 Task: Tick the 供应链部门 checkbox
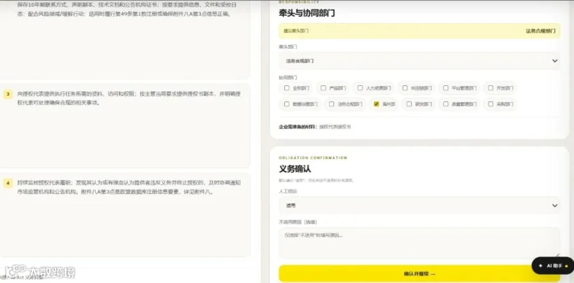click(405, 88)
